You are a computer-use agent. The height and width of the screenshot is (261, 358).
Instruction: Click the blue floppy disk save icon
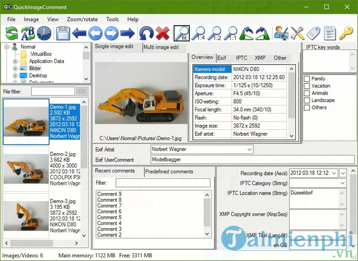pos(63,33)
